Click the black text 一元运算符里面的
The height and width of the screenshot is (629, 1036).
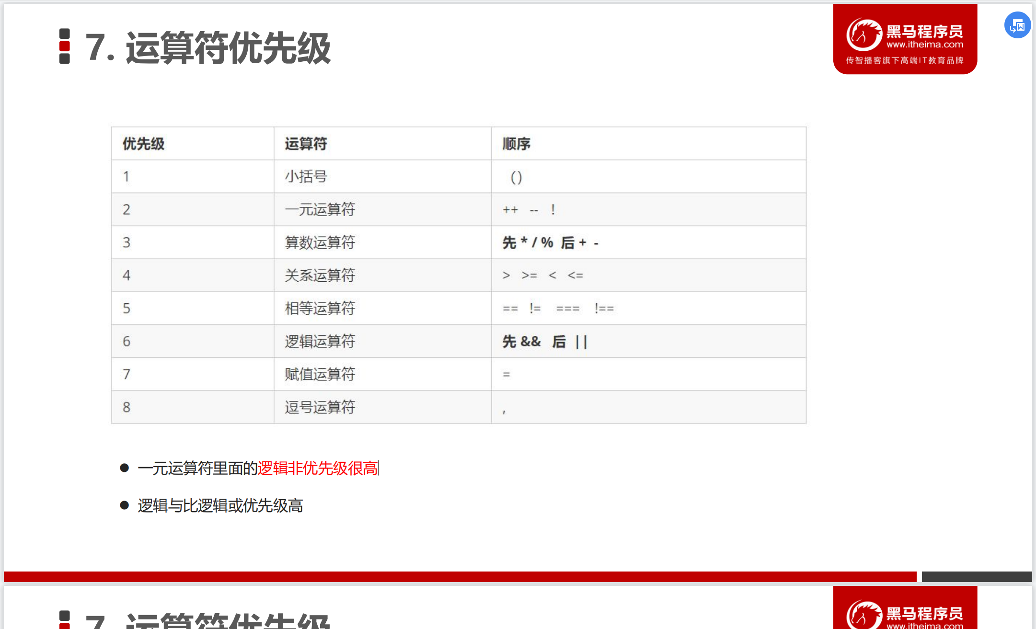point(197,468)
